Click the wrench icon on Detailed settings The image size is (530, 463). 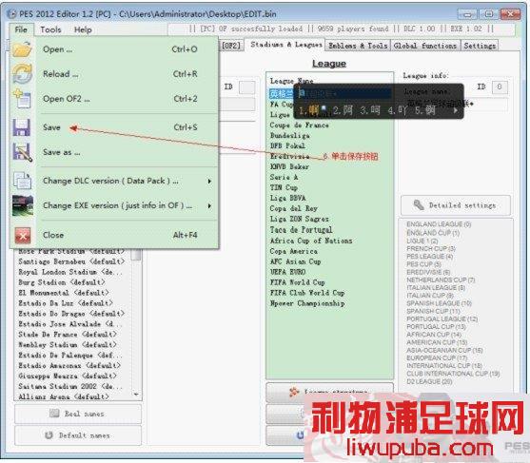[419, 205]
